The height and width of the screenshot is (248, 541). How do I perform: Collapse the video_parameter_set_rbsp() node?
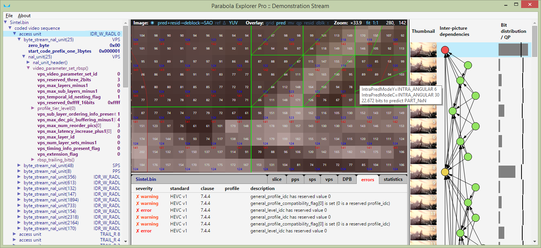[28, 68]
